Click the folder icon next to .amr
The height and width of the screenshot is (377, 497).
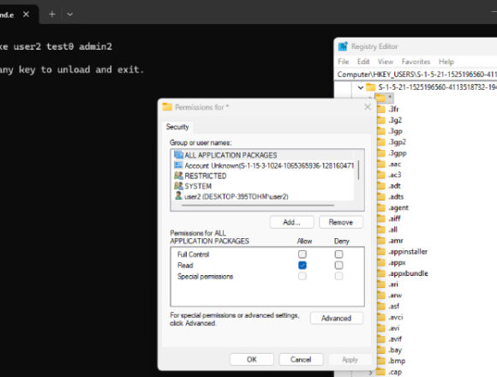coord(381,241)
